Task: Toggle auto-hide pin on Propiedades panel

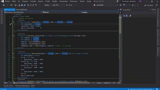Action: pyautogui.click(x=153, y=10)
